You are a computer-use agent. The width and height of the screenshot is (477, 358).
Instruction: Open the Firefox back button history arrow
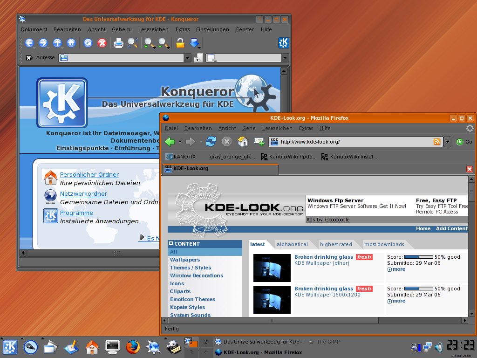tap(180, 142)
